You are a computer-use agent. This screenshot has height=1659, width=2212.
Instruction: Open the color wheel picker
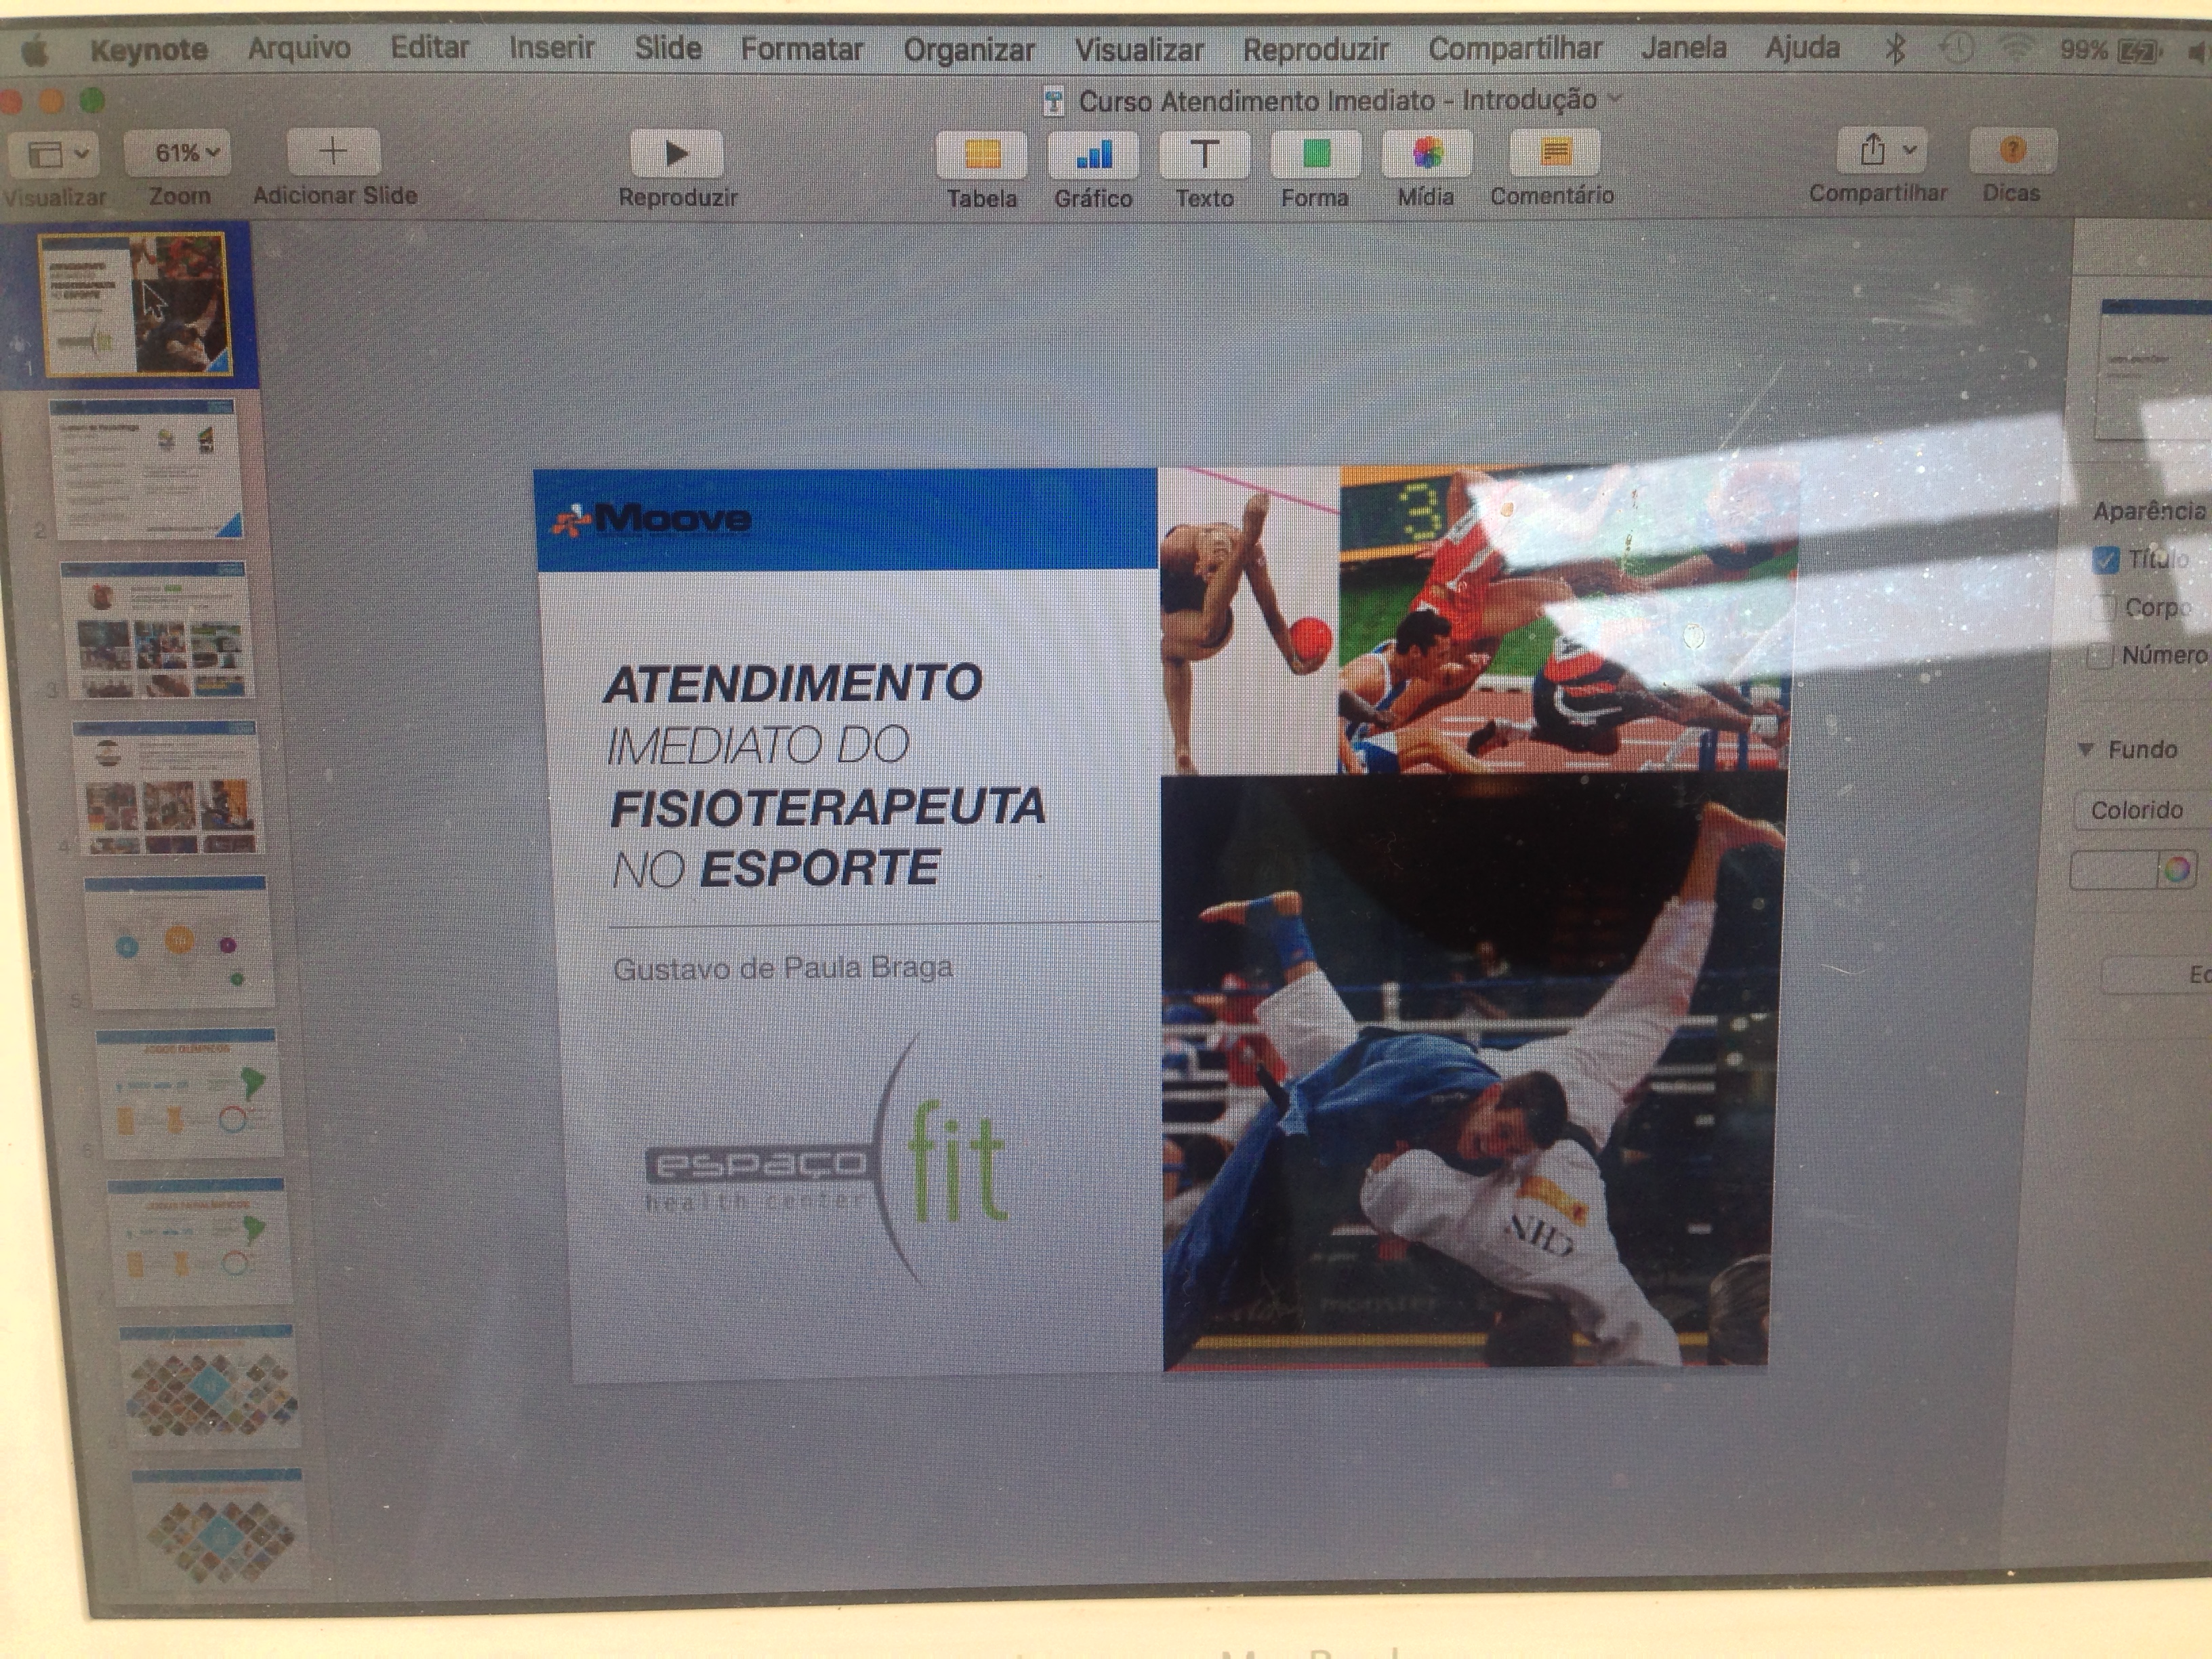point(2177,870)
